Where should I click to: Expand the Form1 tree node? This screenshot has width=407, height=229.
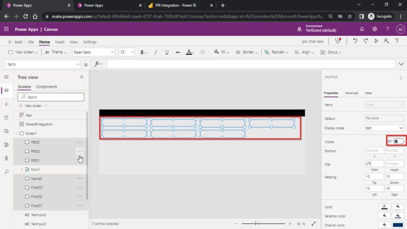coord(22,169)
